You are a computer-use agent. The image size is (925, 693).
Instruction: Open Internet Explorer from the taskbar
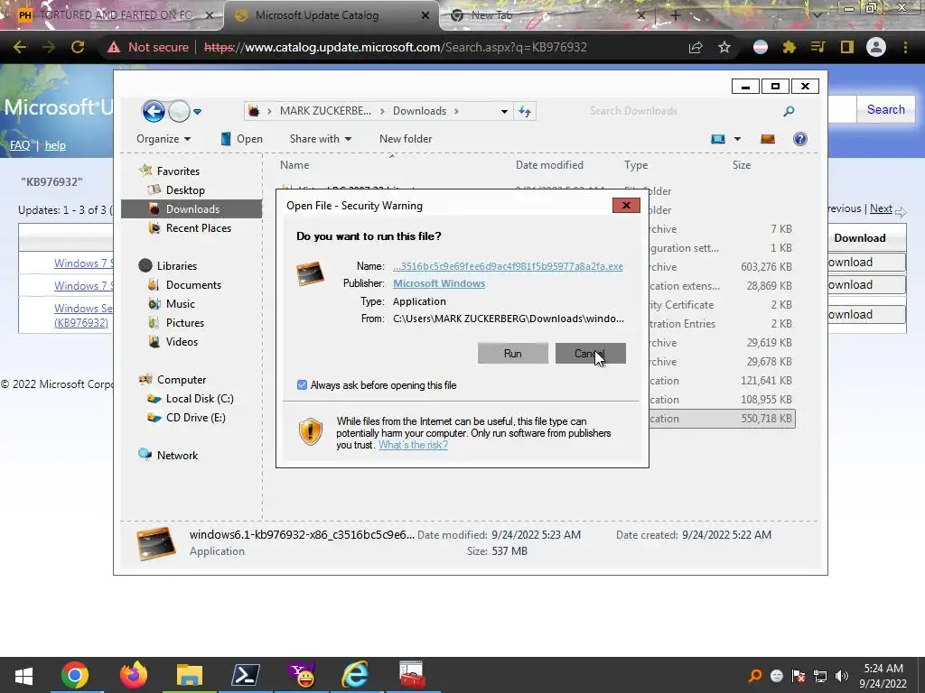point(355,675)
